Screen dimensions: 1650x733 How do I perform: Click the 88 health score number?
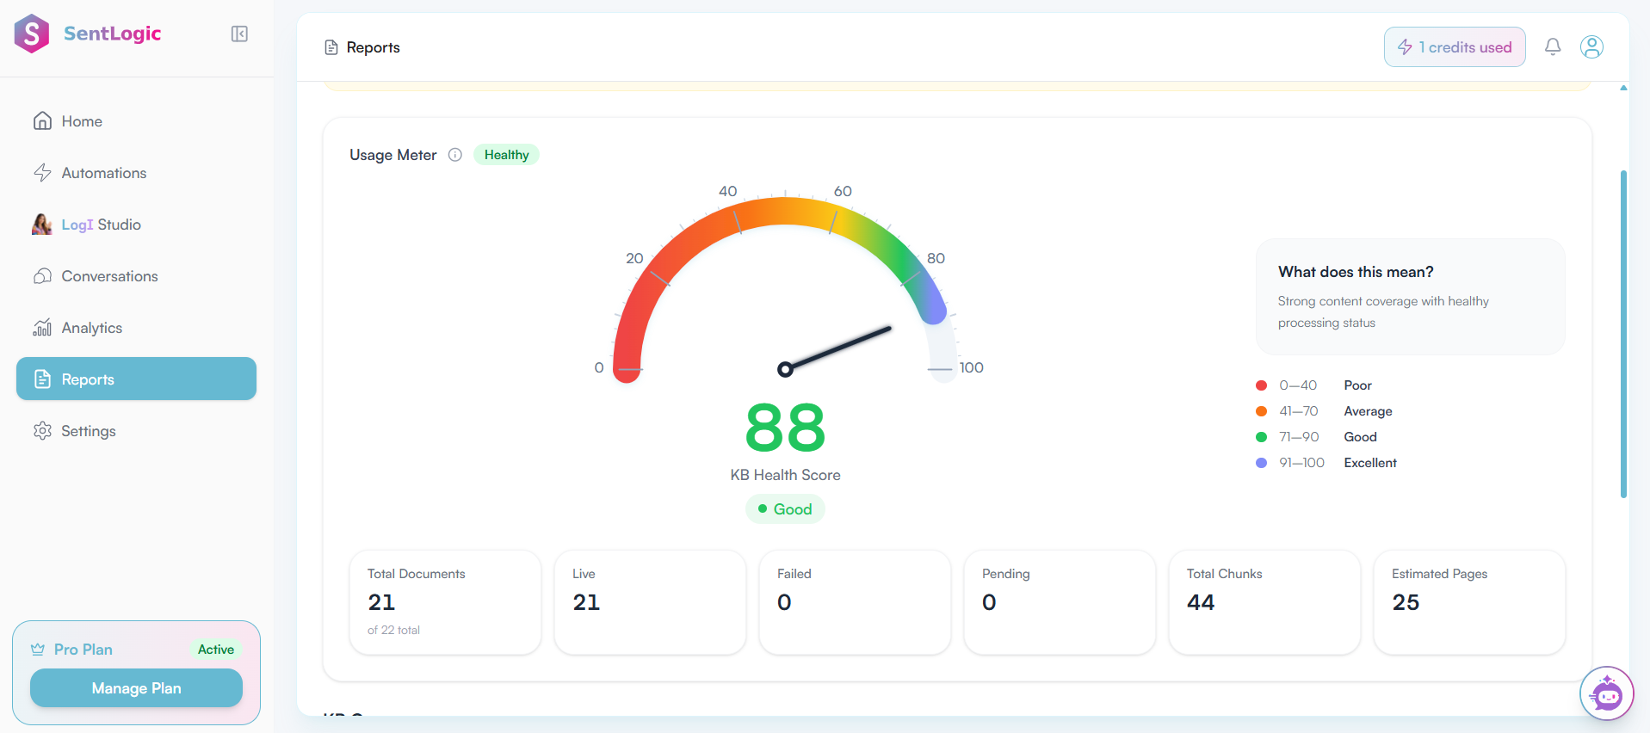[785, 428]
